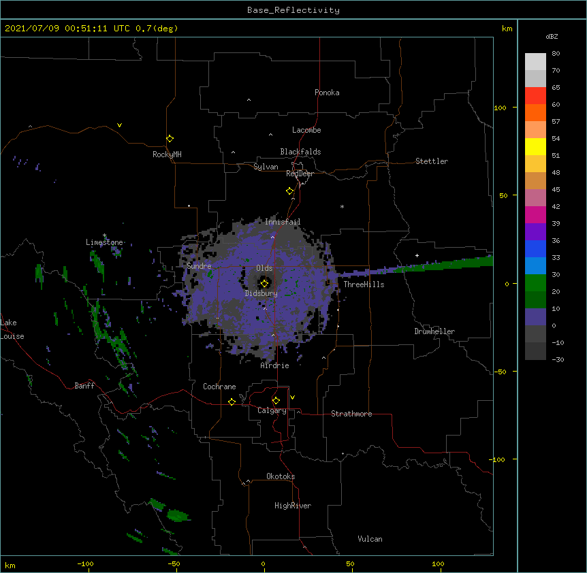The height and width of the screenshot is (573, 587).
Task: Click the bright green 20-30 dBZ legend swatch
Action: [535, 283]
